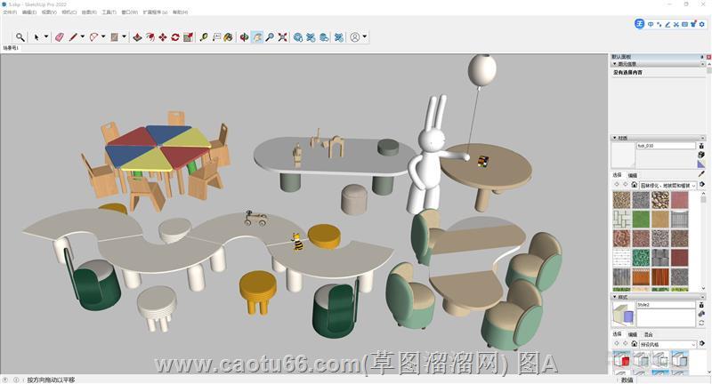Open the 相机(C) menu
The image size is (712, 384).
pyautogui.click(x=69, y=12)
